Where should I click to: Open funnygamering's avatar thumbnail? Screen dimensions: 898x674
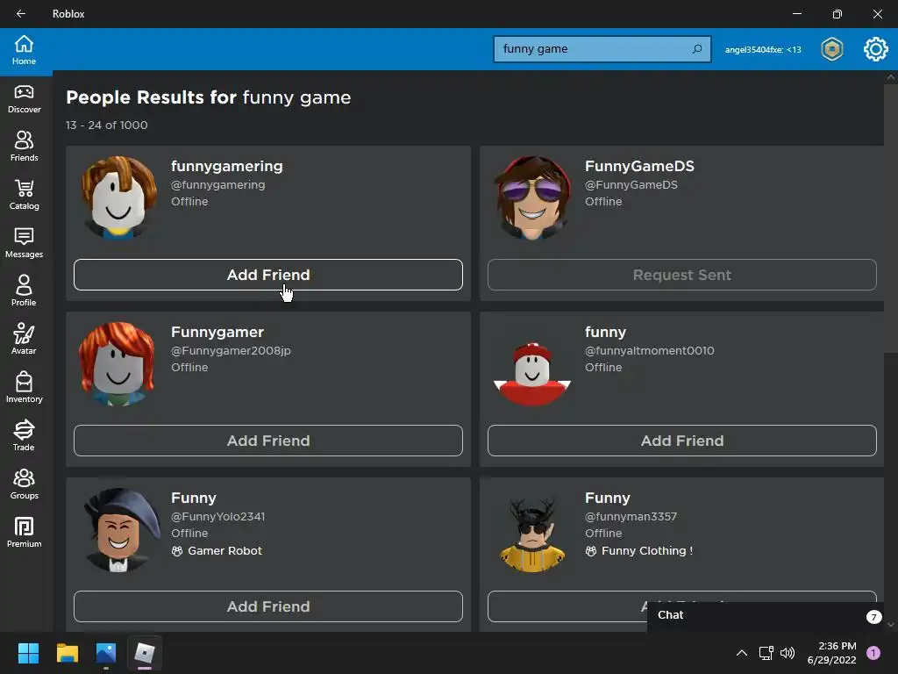coord(118,197)
